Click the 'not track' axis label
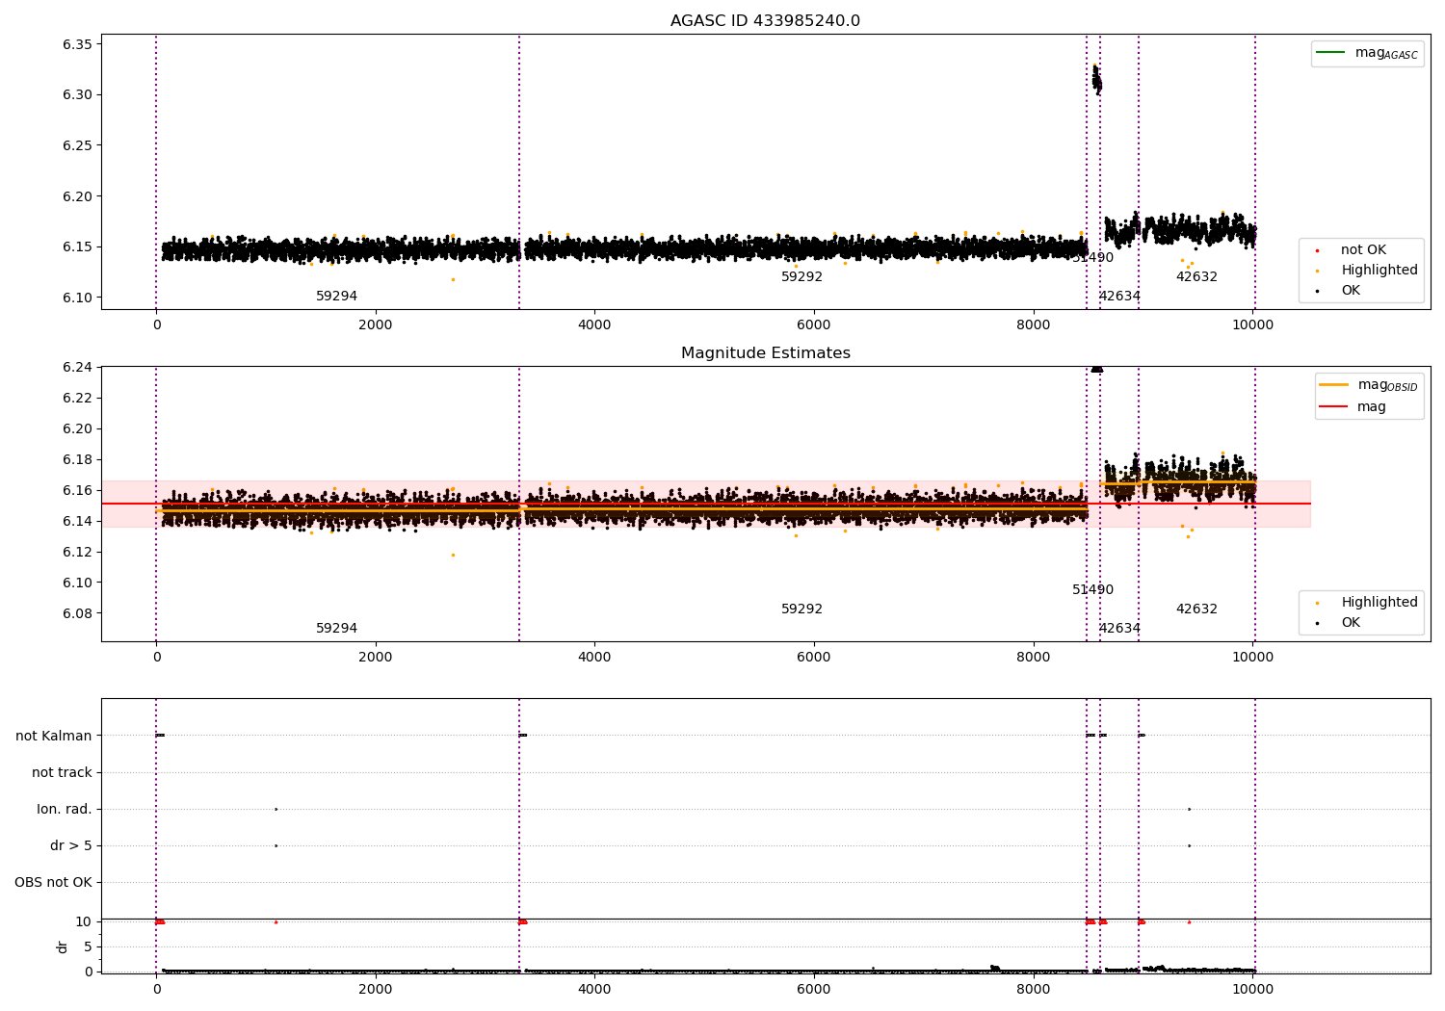This screenshot has height=1011, width=1445. coord(62,773)
